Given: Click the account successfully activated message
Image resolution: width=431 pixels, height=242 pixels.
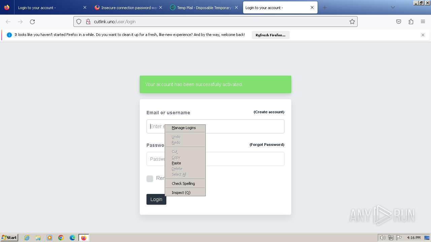Looking at the screenshot, I should [x=215, y=84].
